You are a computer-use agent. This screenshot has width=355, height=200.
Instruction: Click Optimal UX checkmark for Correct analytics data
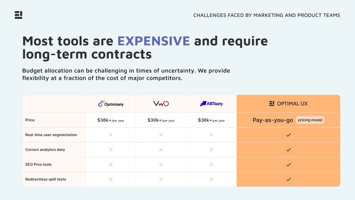click(288, 150)
